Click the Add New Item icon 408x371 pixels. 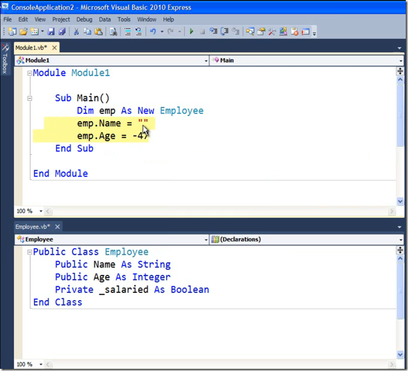(35, 32)
